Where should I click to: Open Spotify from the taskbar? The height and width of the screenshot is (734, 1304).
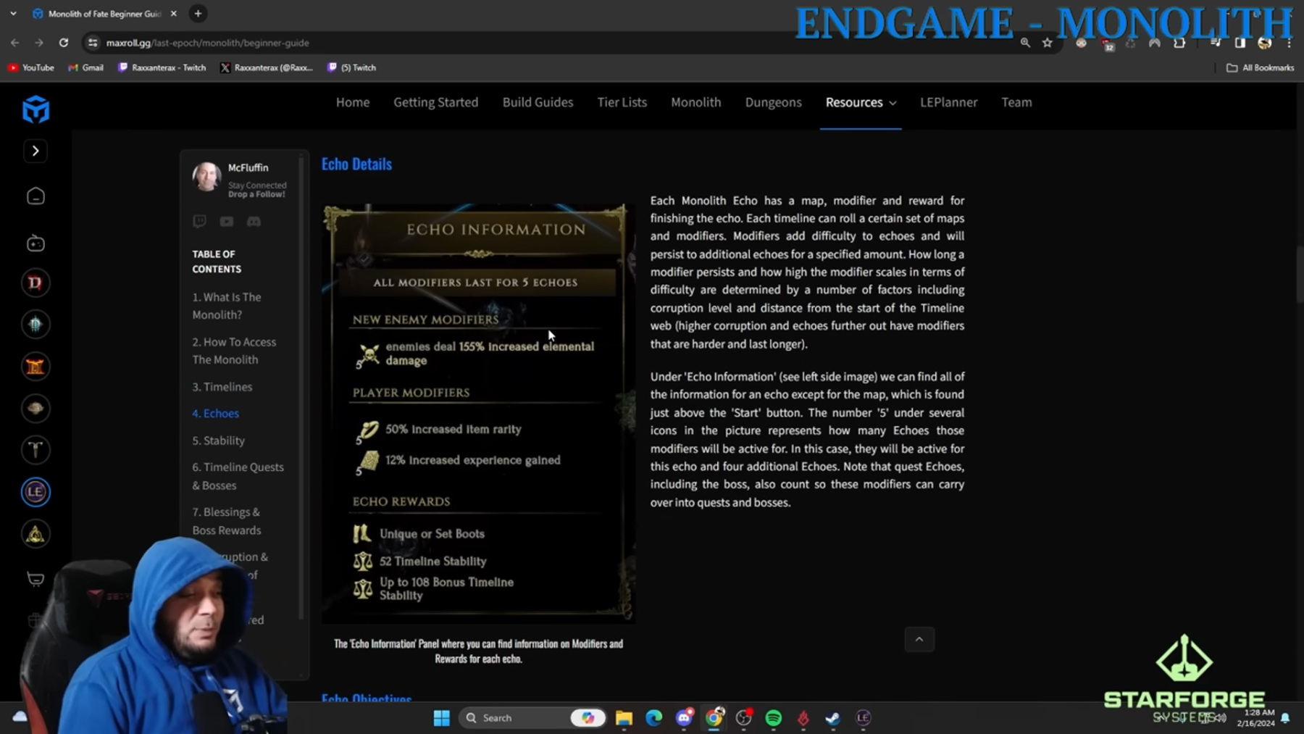click(x=773, y=718)
